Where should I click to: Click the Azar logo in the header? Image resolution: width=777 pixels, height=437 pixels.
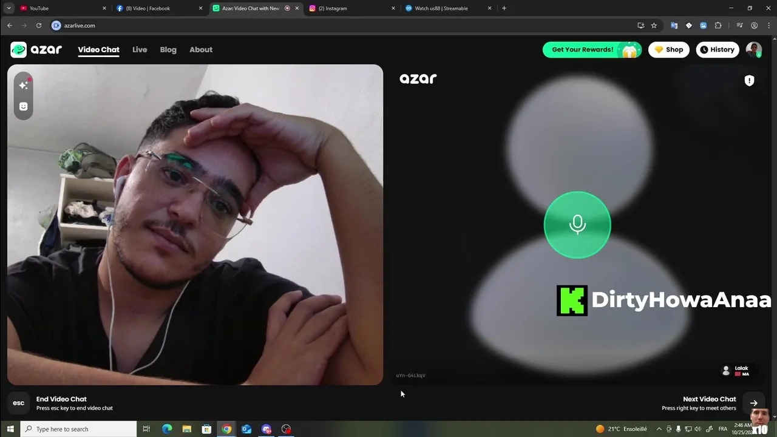(36, 50)
